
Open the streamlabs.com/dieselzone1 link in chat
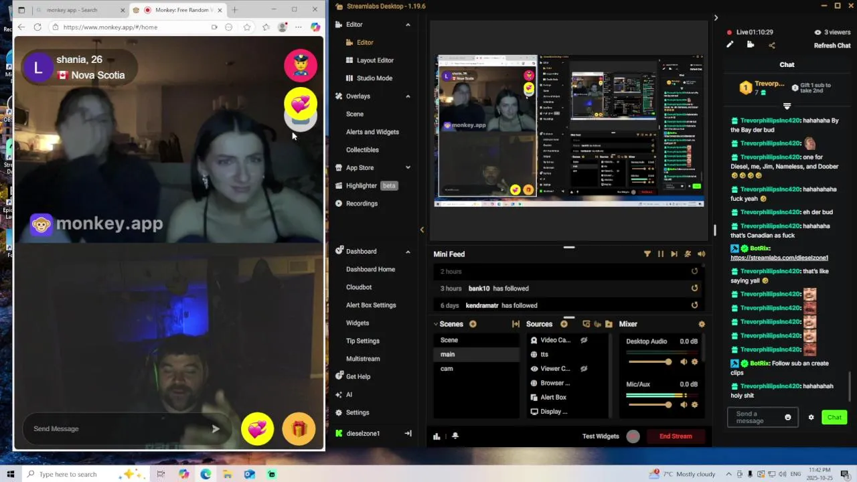click(x=779, y=258)
